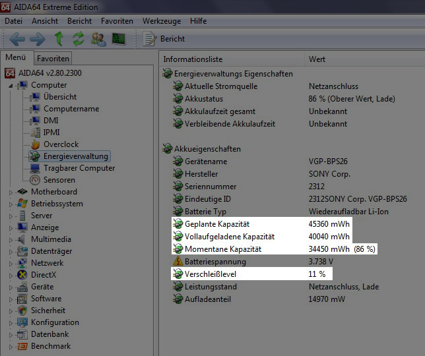Viewport: 425px width, 356px height.
Task: Click the Motherboard chip icon
Action: tap(22, 192)
